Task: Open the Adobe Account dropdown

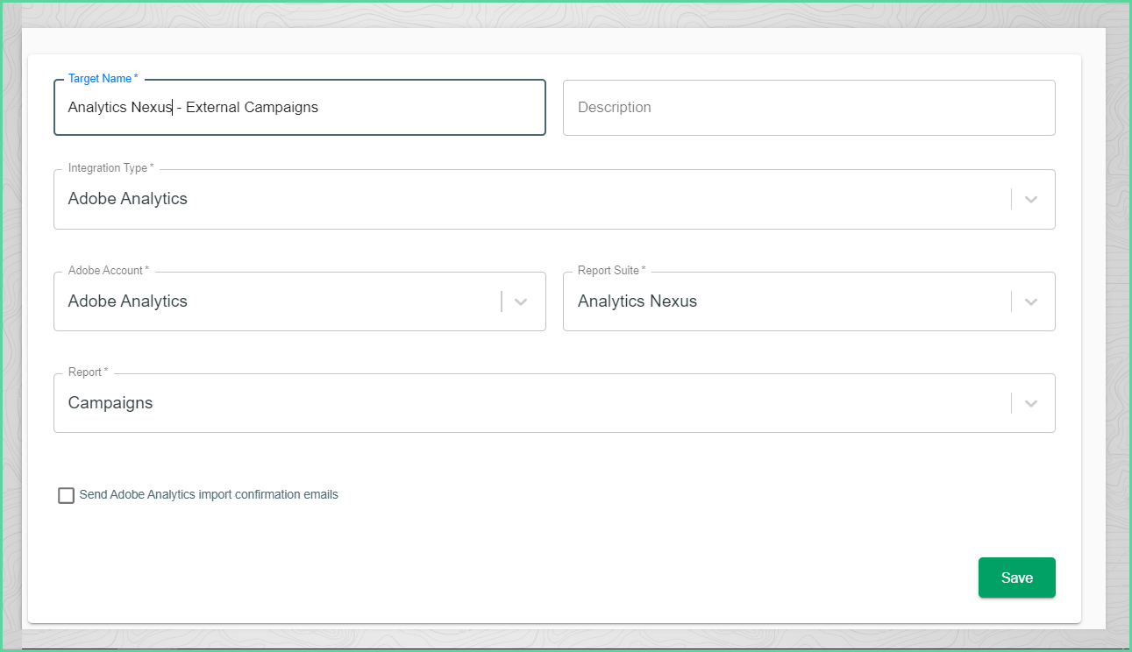Action: 300,301
